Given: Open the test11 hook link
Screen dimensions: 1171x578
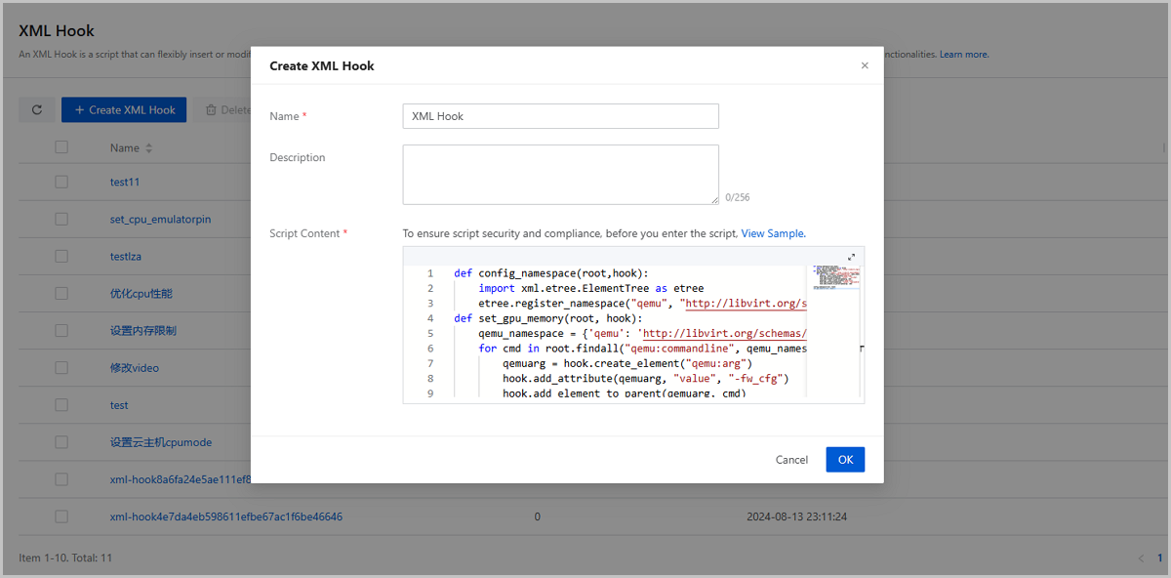Looking at the screenshot, I should (125, 183).
